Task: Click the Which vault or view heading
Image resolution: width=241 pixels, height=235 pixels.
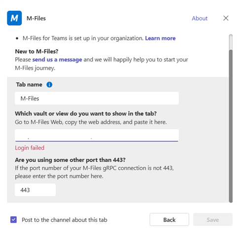Action: 86,114
